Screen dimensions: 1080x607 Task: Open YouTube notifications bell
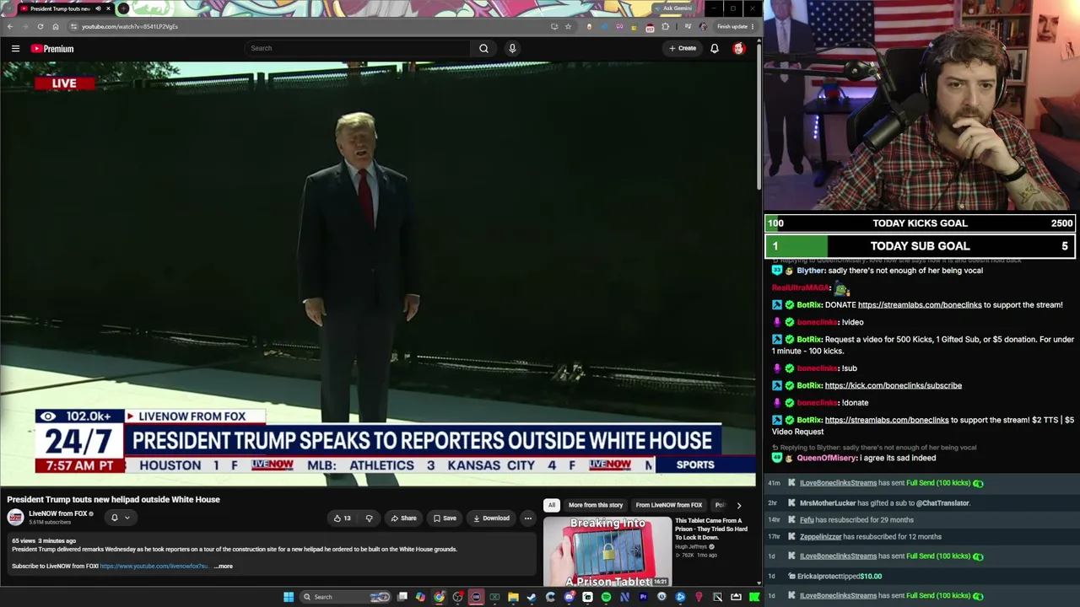point(715,49)
